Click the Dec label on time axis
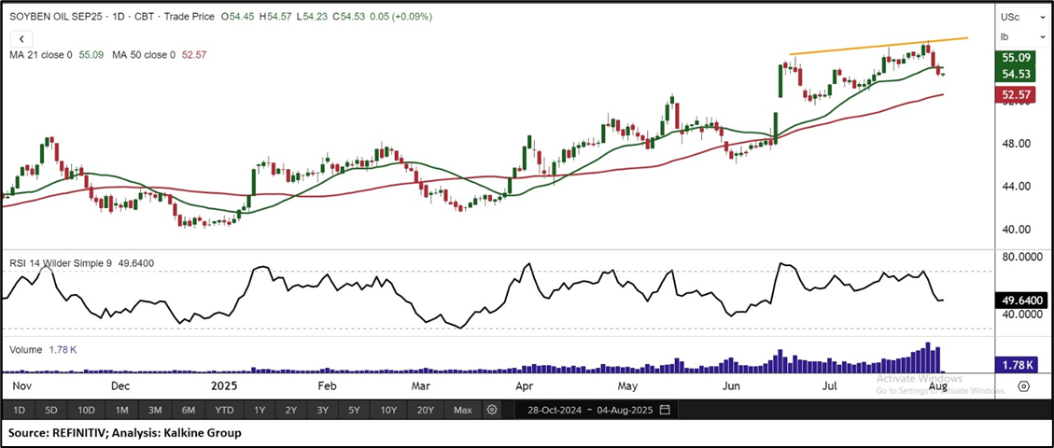 (x=120, y=386)
